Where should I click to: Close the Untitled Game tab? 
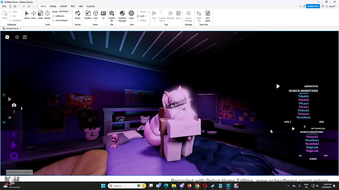[x=20, y=28]
